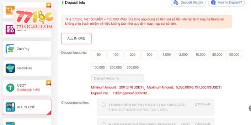The image size is (251, 125).
Task: Select the new member 100% bonus promotion radio
Action: 104,105
